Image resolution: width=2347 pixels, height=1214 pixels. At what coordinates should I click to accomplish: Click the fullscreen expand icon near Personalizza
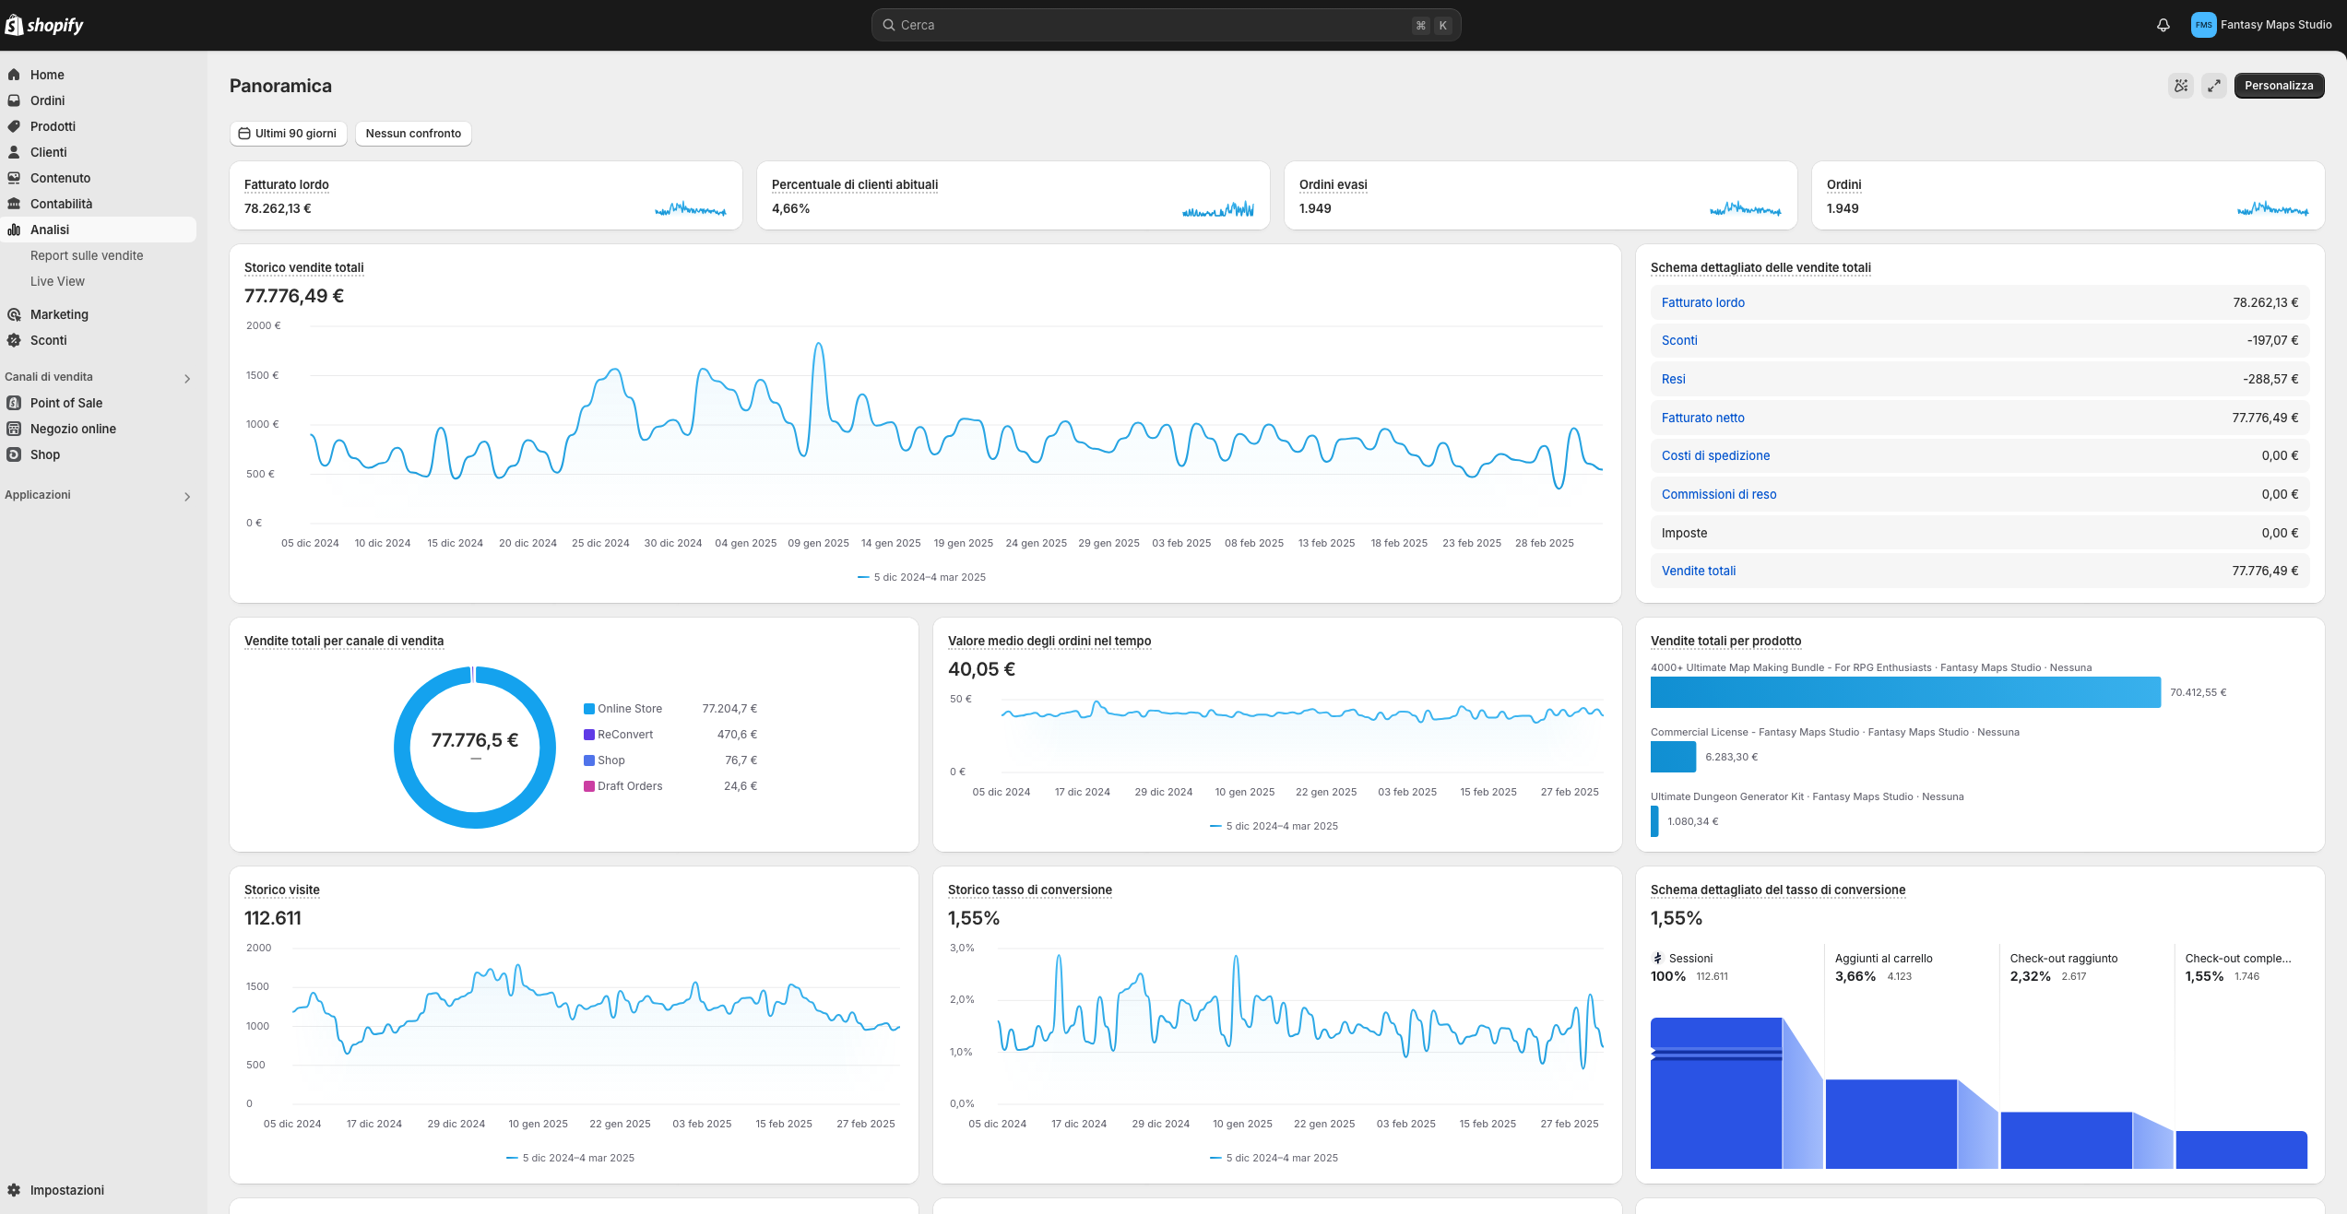[2213, 86]
